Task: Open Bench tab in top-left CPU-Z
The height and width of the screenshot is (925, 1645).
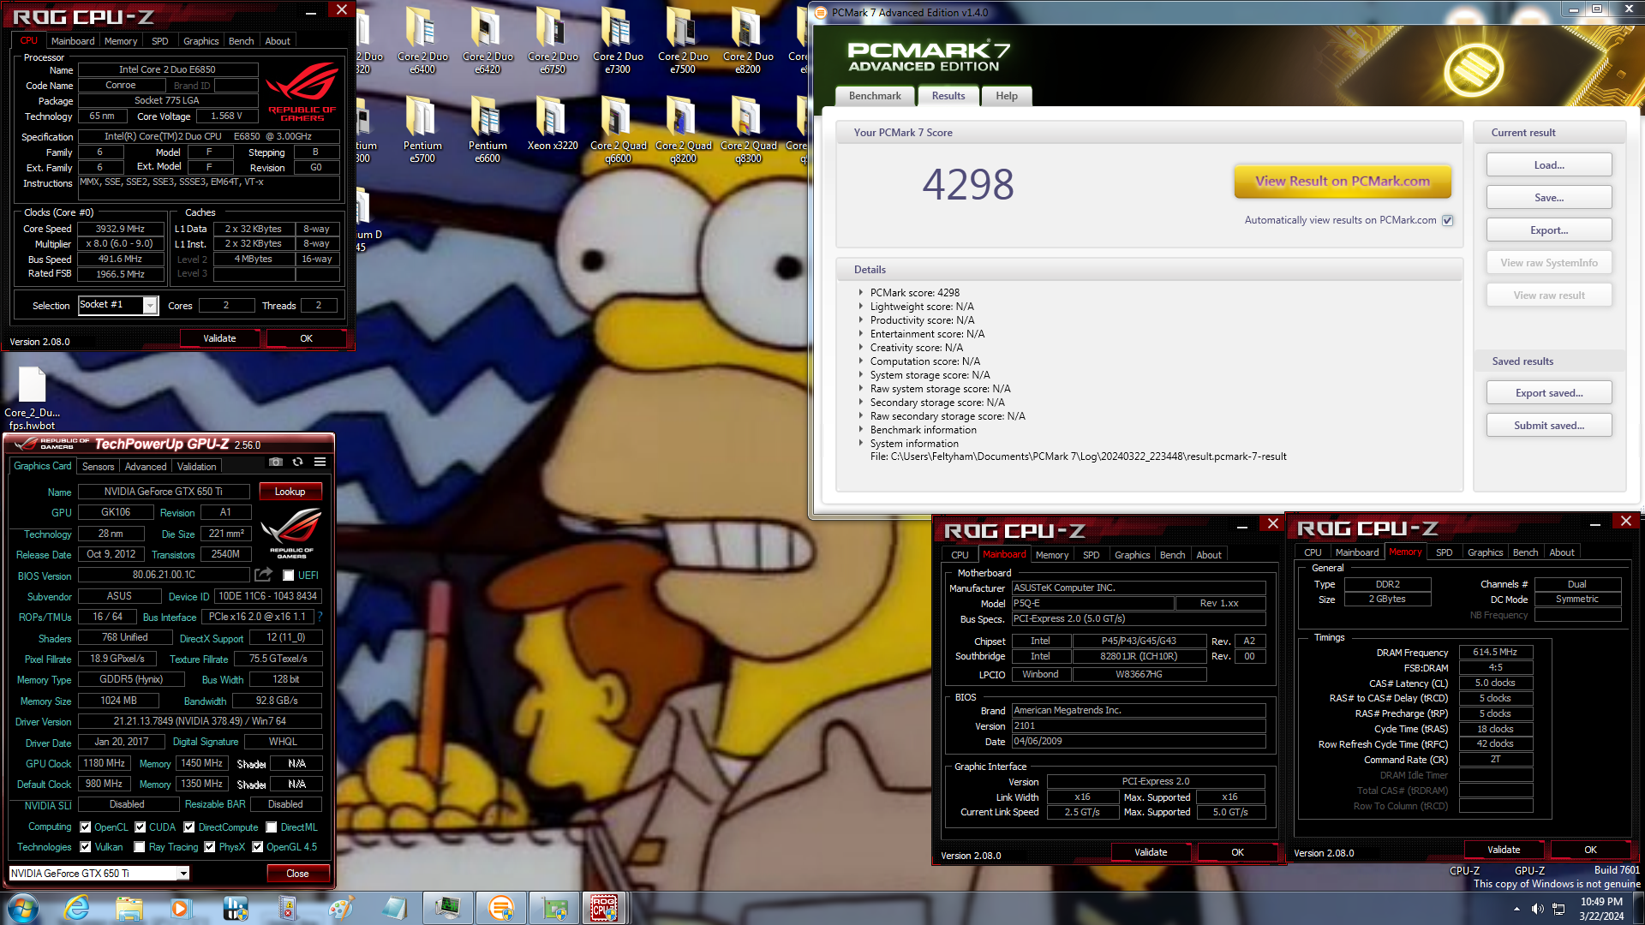Action: pyautogui.click(x=241, y=41)
